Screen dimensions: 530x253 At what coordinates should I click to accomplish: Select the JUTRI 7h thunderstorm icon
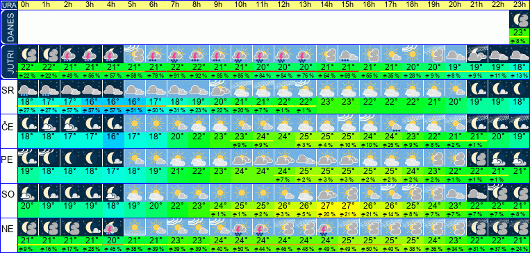coord(177,54)
